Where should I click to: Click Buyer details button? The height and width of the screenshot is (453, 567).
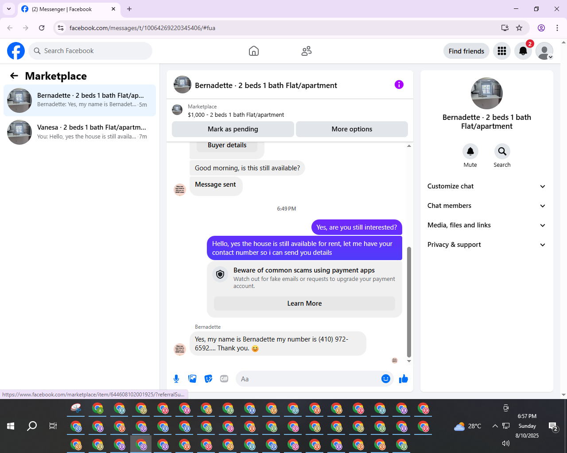(x=227, y=146)
